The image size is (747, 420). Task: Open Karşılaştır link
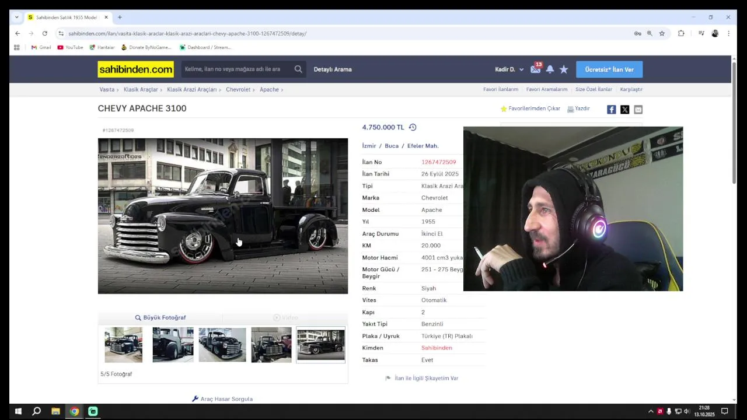(631, 89)
